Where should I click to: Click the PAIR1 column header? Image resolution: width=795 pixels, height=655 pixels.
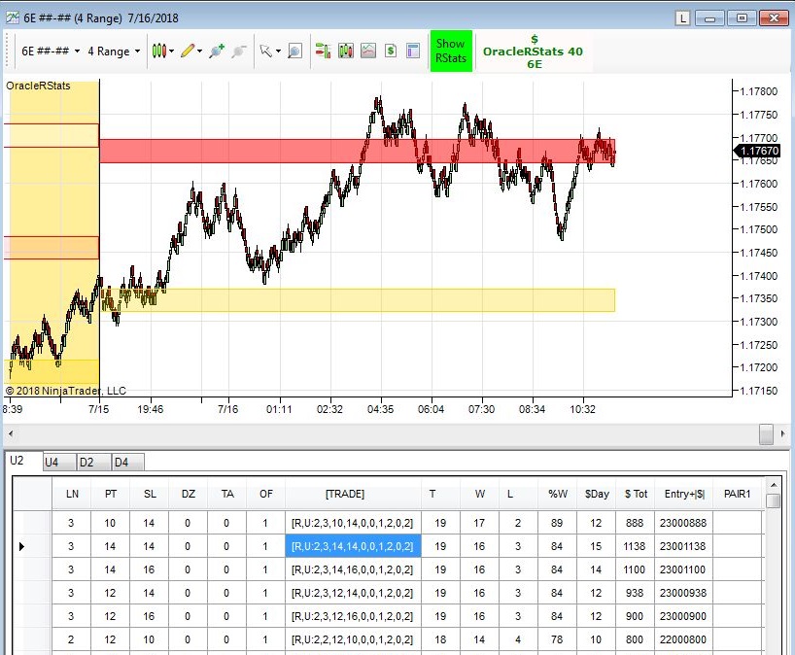(738, 494)
